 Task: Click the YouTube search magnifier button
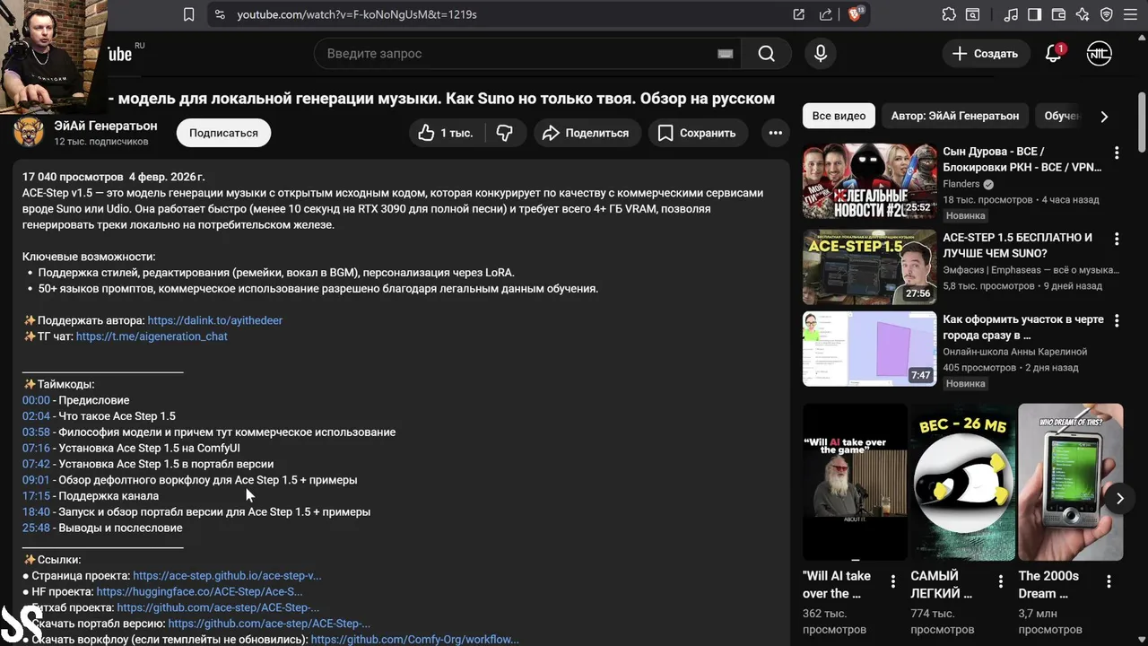click(766, 54)
